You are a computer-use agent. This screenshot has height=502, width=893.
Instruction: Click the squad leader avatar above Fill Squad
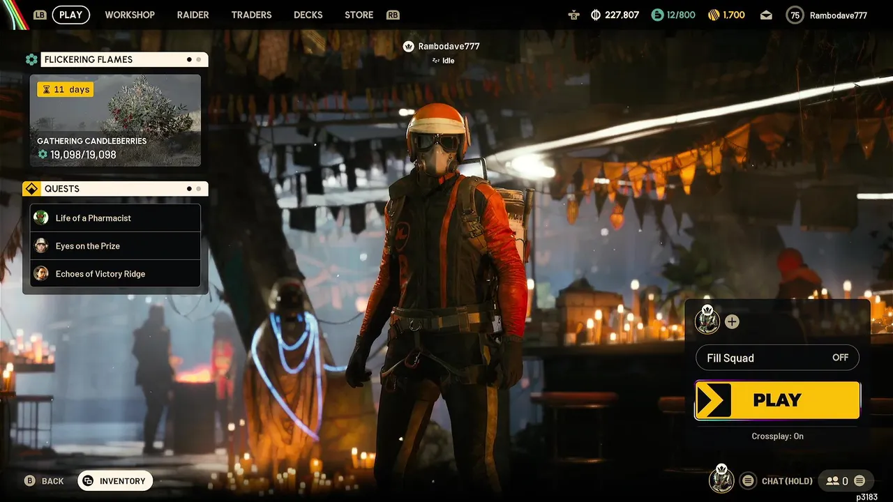coord(707,320)
